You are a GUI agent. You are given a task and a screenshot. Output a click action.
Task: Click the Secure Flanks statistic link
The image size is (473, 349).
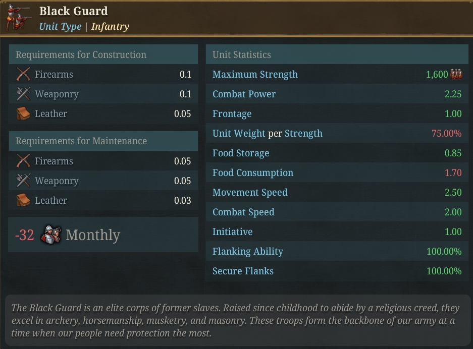(243, 271)
